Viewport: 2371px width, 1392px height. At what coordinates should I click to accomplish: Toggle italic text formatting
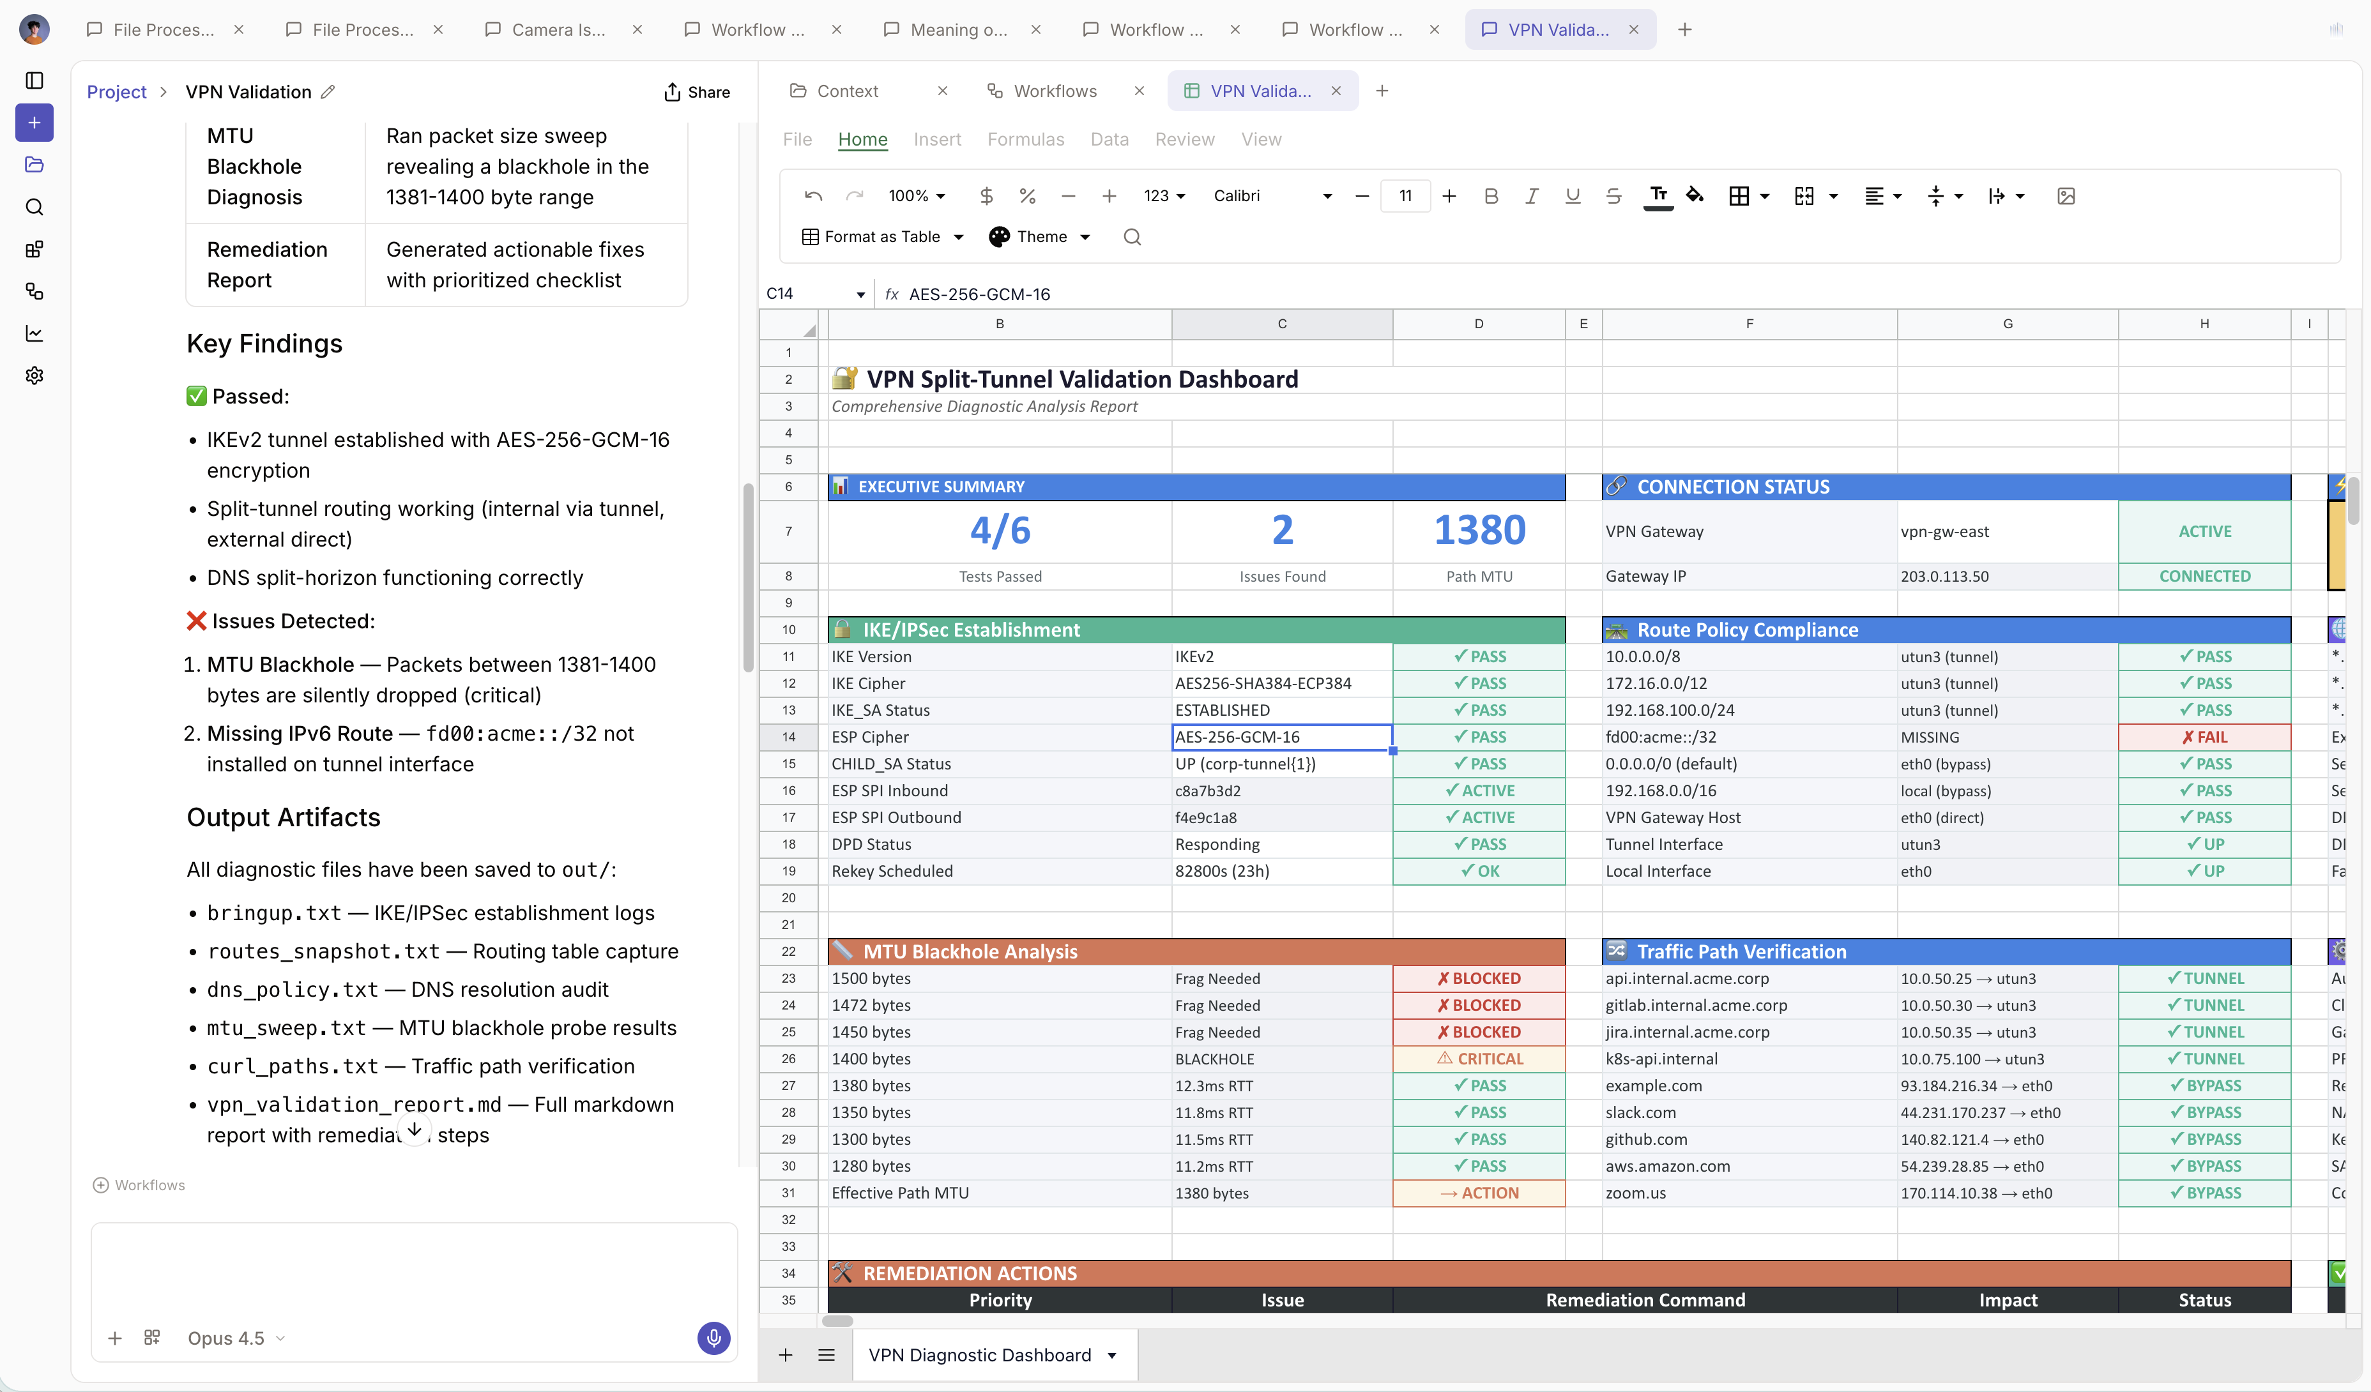[x=1532, y=195]
